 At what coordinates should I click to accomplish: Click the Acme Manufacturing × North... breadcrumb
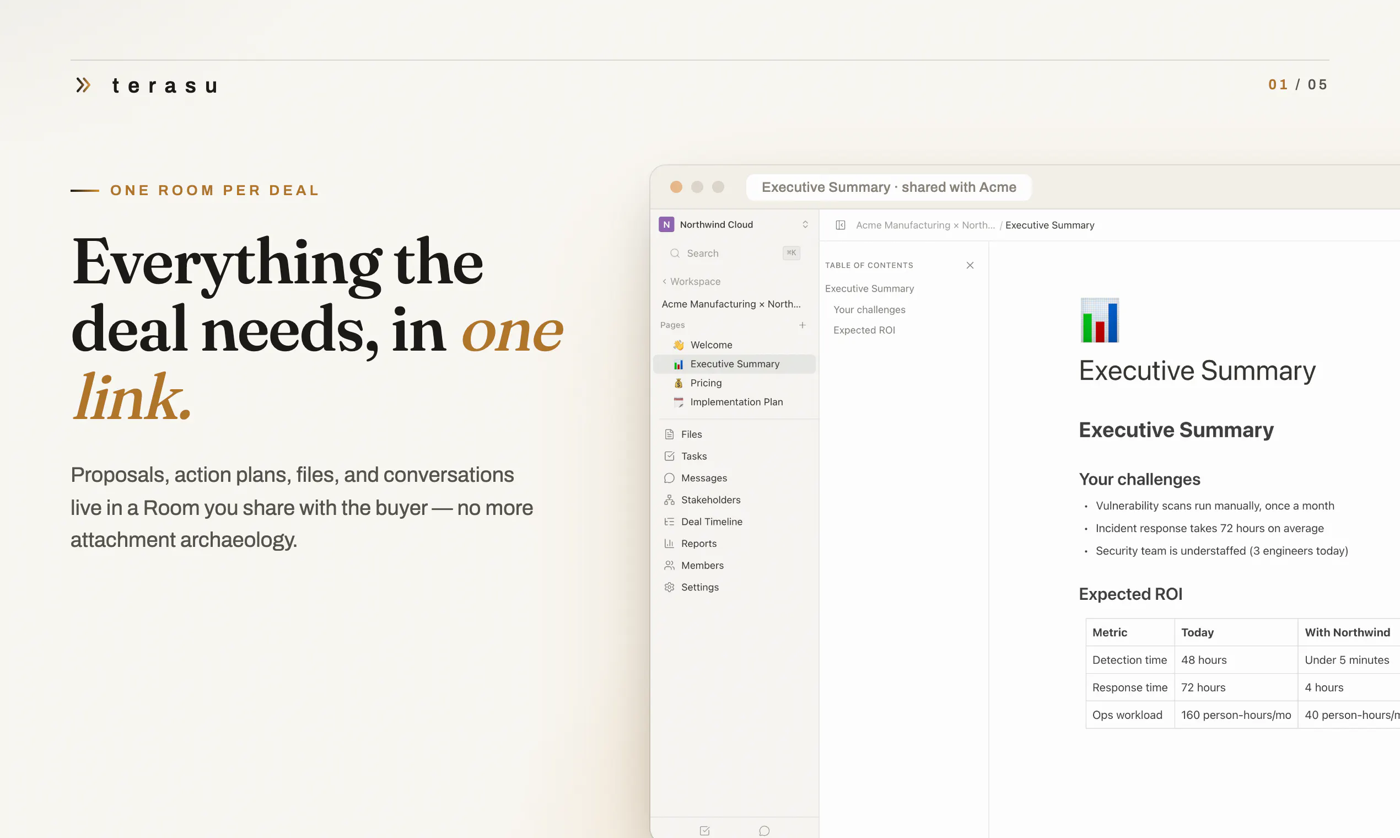[x=925, y=225]
